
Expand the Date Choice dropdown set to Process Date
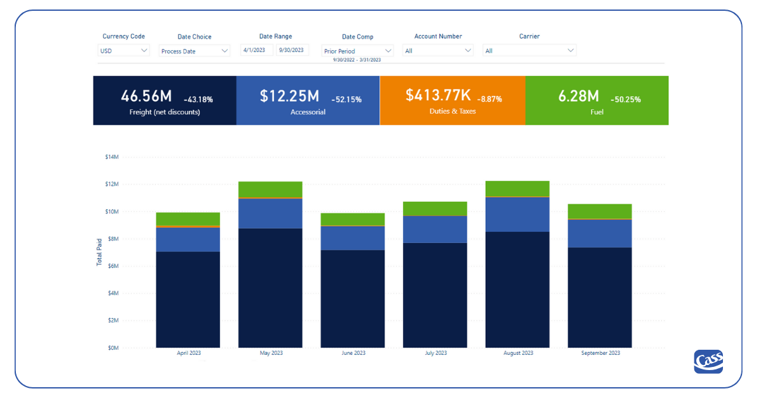[x=194, y=50]
